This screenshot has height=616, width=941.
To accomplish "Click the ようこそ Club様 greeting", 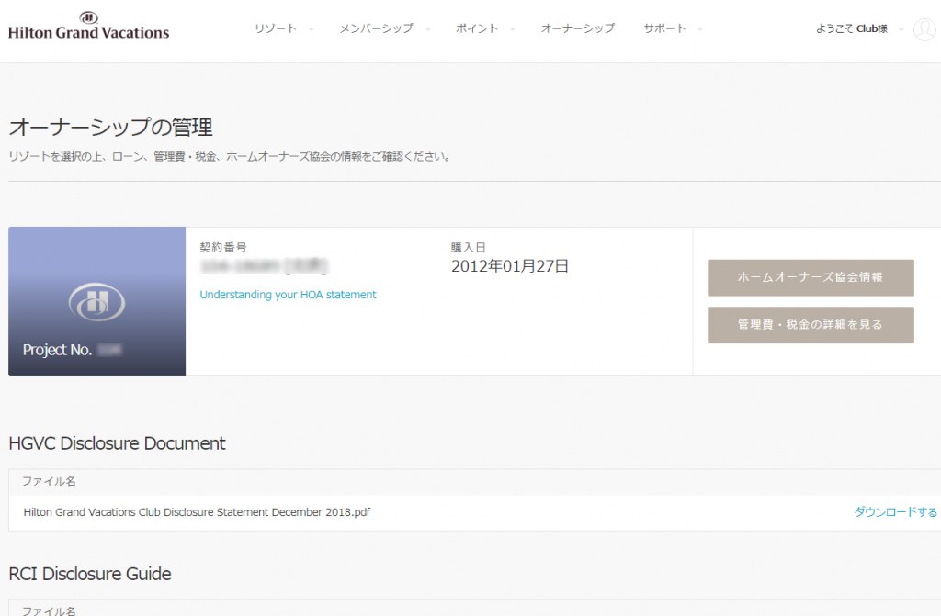I will [852, 28].
